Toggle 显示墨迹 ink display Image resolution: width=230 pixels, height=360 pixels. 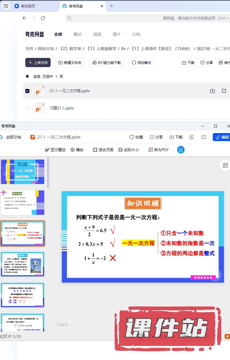55,150
